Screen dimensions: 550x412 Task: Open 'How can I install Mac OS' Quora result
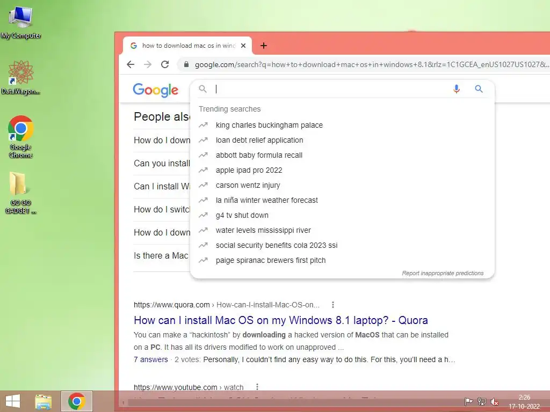pos(280,320)
